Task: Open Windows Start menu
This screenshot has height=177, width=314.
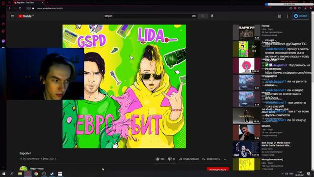Action: tap(3, 174)
